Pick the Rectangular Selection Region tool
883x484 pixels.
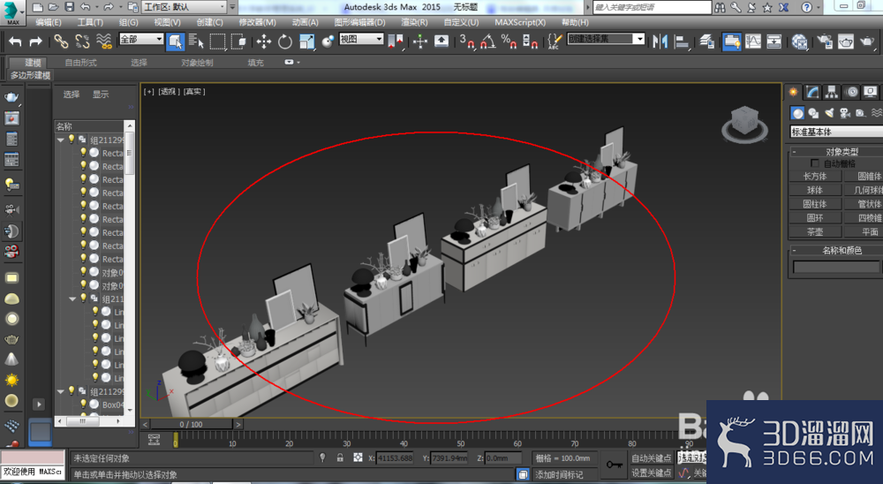pos(217,42)
